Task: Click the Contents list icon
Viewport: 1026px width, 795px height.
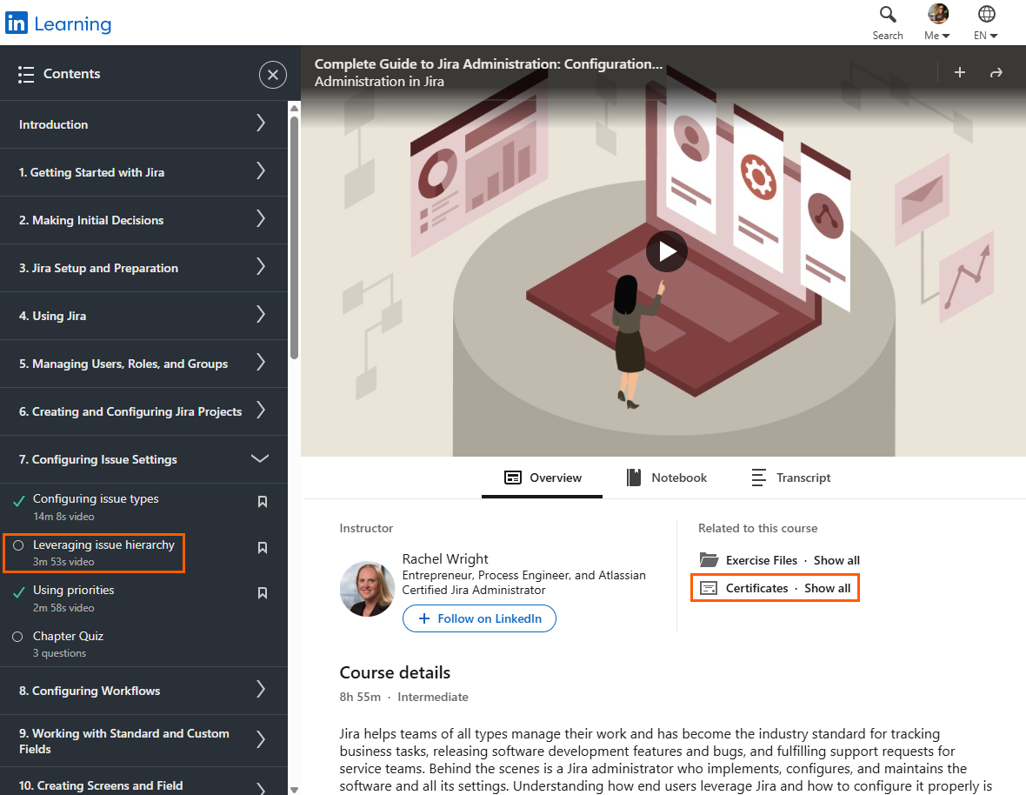Action: [x=26, y=75]
